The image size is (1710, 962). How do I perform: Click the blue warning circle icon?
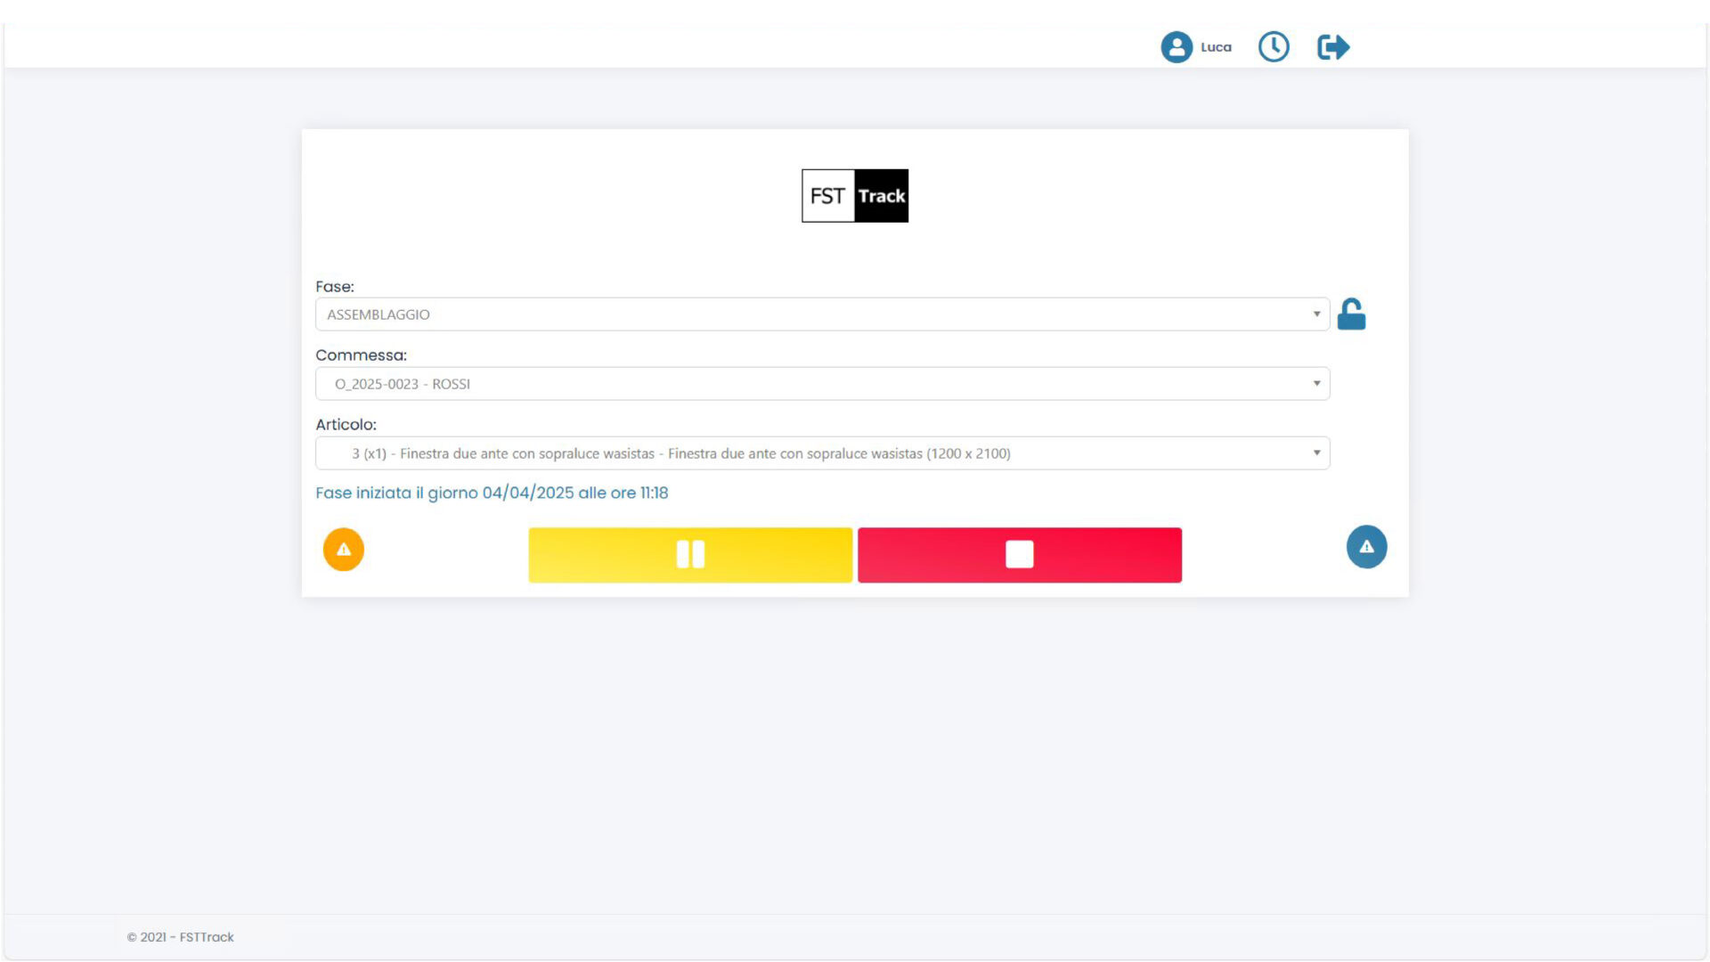coord(1366,547)
